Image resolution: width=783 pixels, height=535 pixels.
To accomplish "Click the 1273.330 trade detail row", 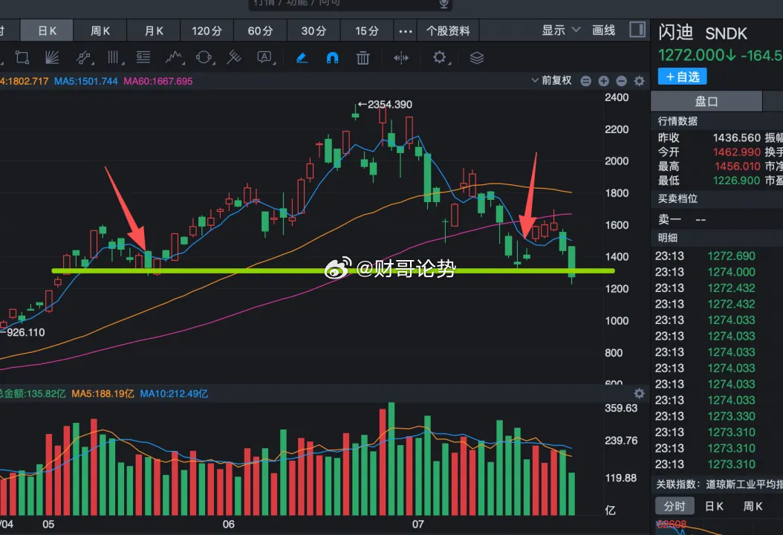I will (718, 416).
